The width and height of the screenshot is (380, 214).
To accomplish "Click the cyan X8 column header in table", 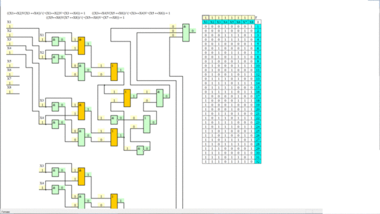I will [x=251, y=22].
